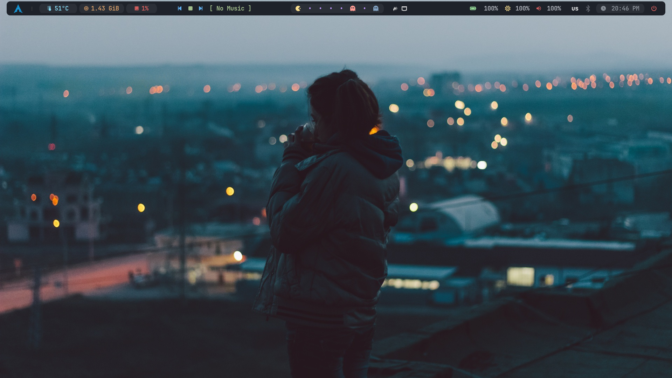672x378 pixels.
Task: Switch to the Pac-Man workspace
Action: pos(298,8)
